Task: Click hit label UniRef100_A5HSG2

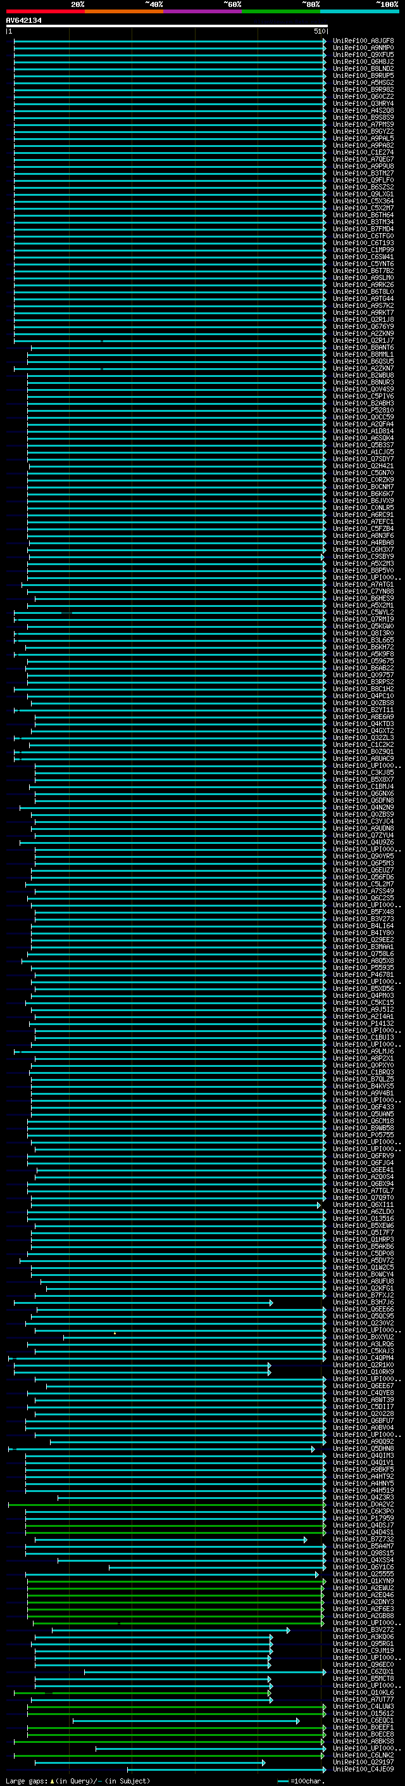Action: point(363,82)
